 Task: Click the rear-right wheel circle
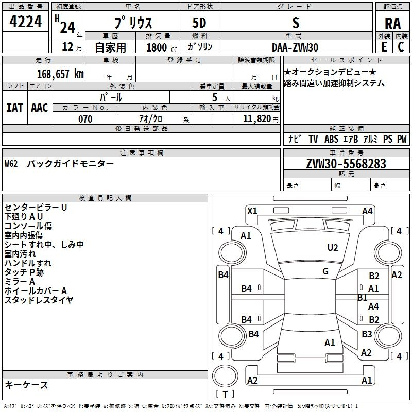[388, 336]
